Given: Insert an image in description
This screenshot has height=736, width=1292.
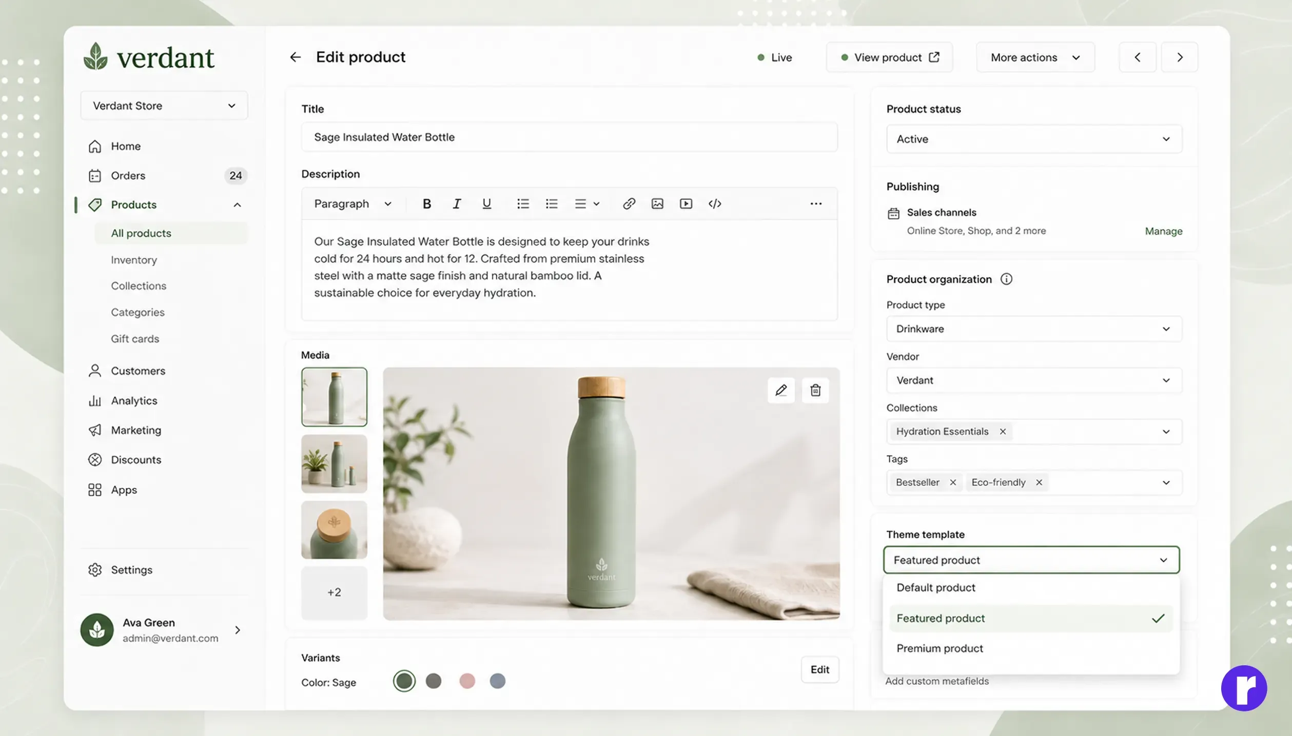Looking at the screenshot, I should 657,203.
